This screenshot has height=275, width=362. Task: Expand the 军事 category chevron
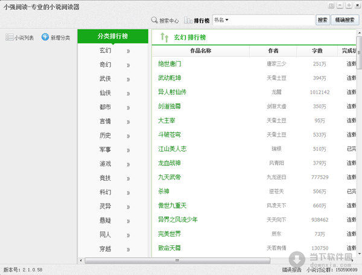(129, 150)
